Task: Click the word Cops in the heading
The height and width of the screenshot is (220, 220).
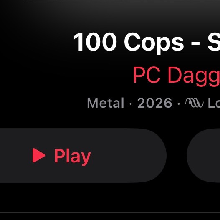Action: tap(154, 43)
